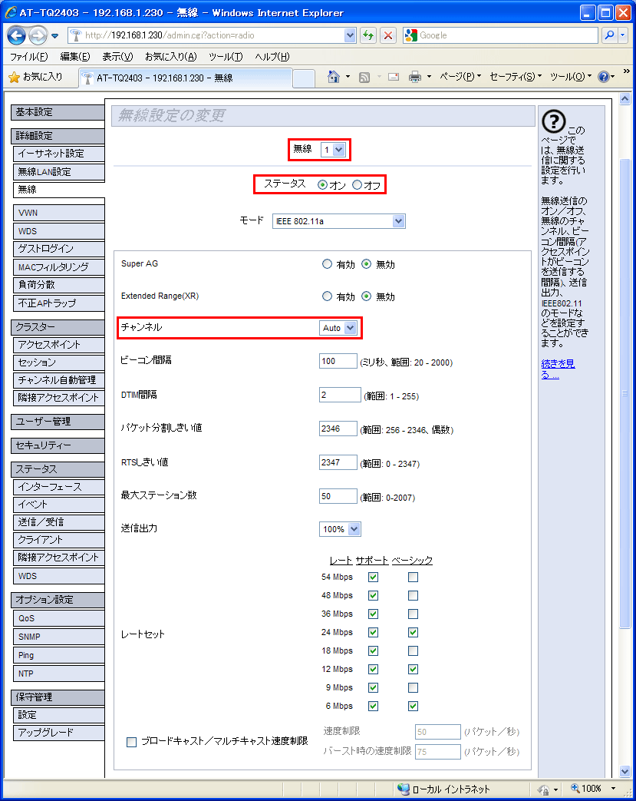This screenshot has width=636, height=801.
Task: Click the vertical scrollbar thumb
Action: (624, 393)
